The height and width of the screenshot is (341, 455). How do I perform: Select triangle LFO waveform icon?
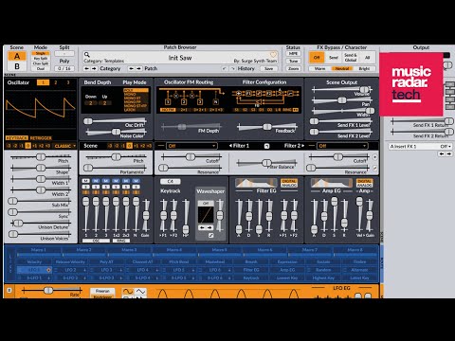[x=140, y=291]
